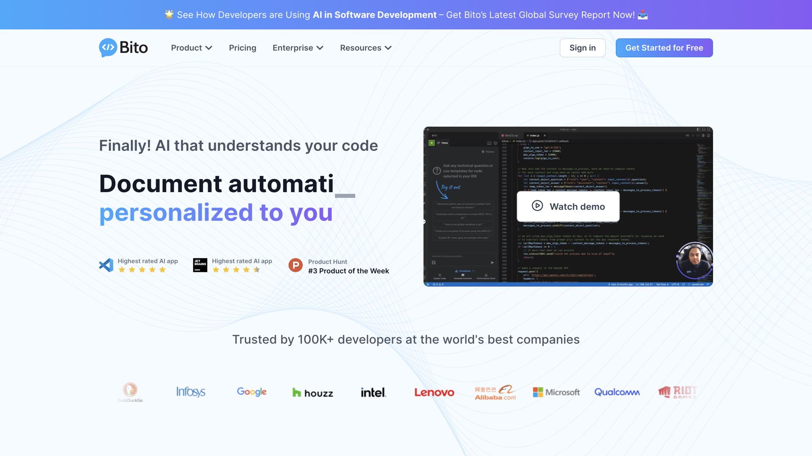Viewport: 812px width, 456px height.
Task: Click the Microsoft logo
Action: [x=556, y=392]
